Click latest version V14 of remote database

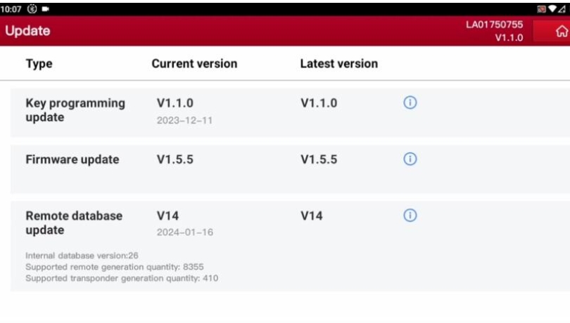click(x=312, y=216)
